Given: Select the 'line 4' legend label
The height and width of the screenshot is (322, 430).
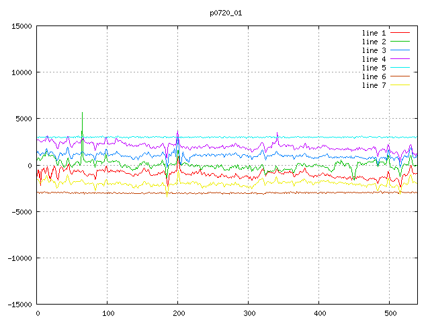Looking at the screenshot, I should [374, 59].
